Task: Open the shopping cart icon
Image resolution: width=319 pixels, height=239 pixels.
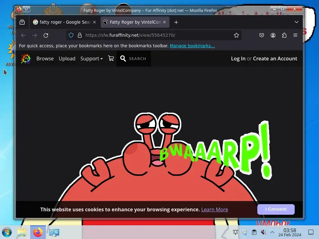Action: [x=111, y=58]
